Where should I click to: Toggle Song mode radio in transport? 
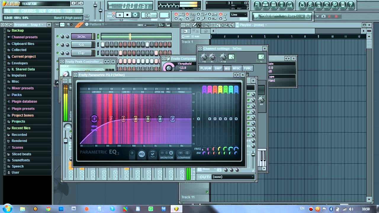[113, 16]
